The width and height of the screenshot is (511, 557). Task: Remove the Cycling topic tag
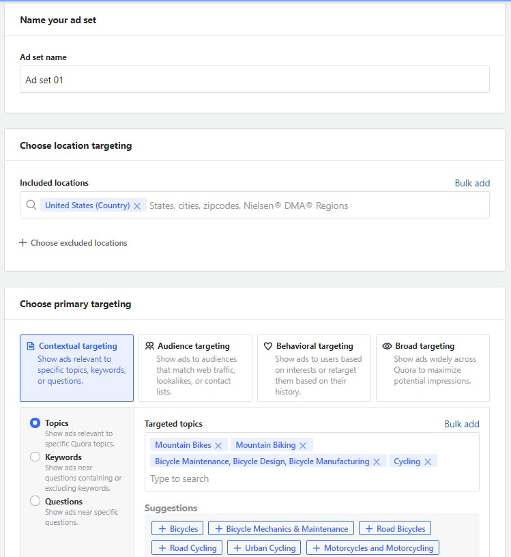tap(428, 461)
